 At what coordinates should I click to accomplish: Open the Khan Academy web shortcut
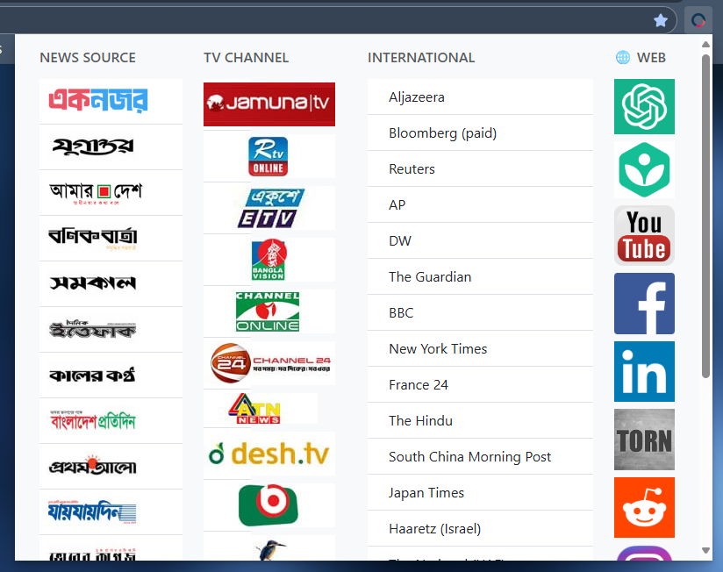pos(644,169)
